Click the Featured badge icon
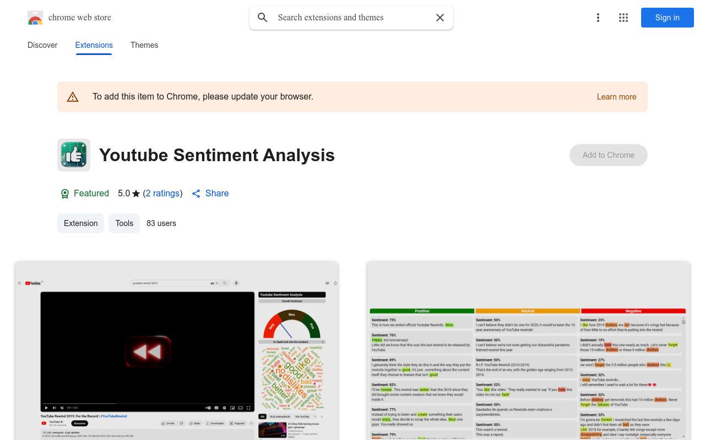 (65, 194)
